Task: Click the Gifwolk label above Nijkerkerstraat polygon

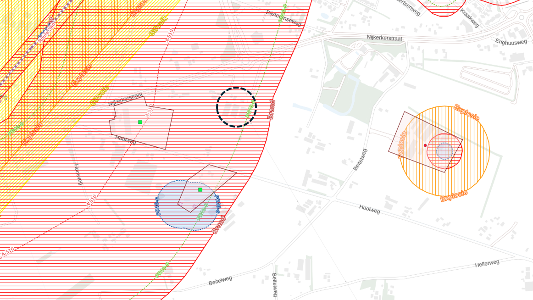Action: [x=100, y=95]
